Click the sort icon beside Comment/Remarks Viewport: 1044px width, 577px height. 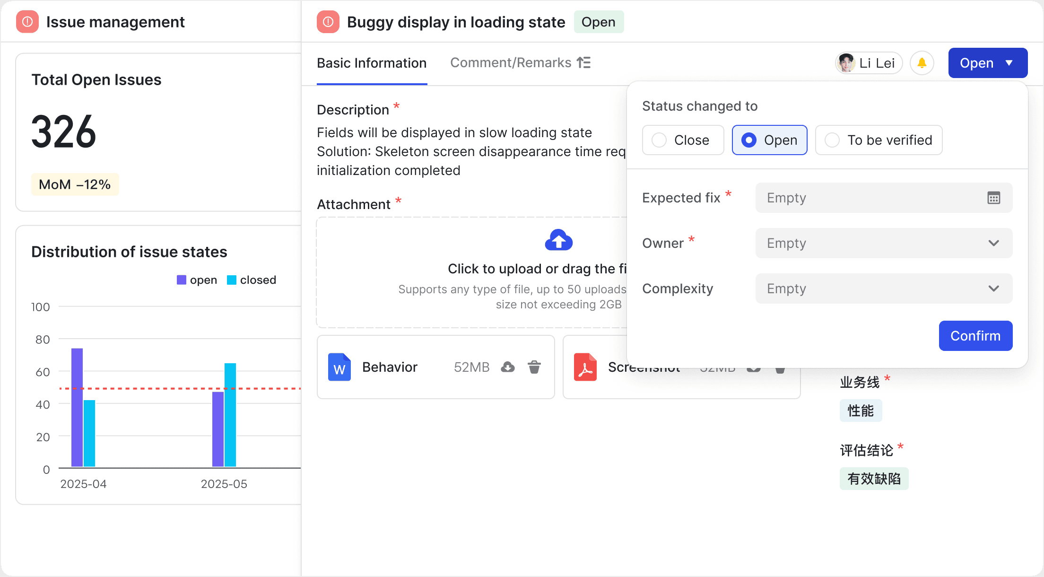pos(584,62)
